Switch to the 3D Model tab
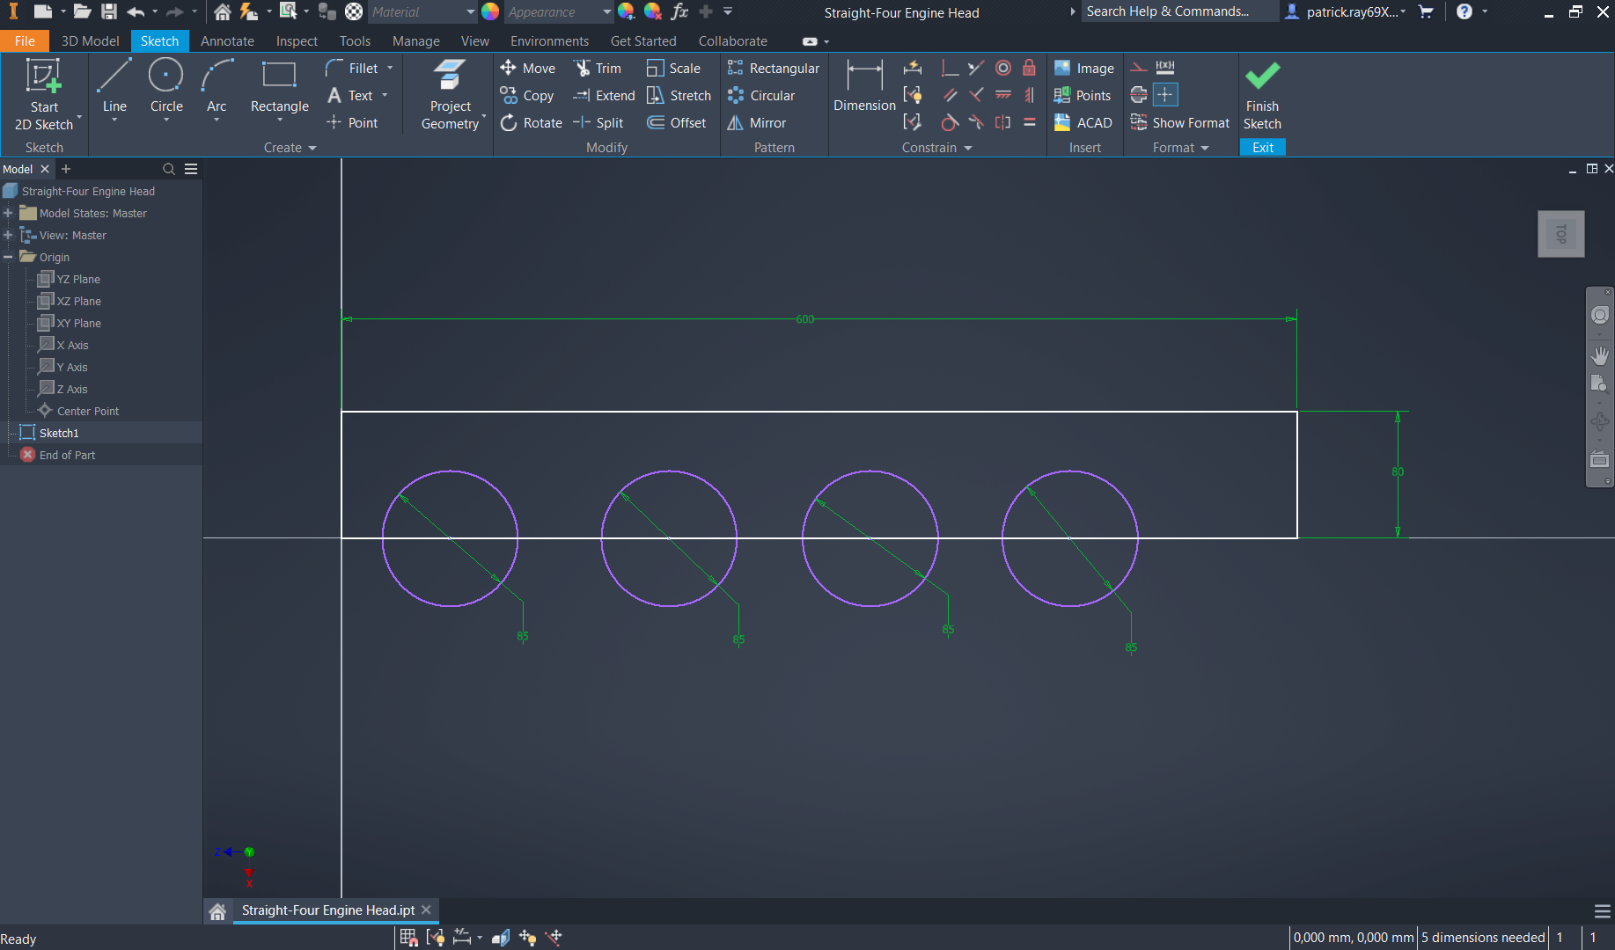 coord(90,41)
